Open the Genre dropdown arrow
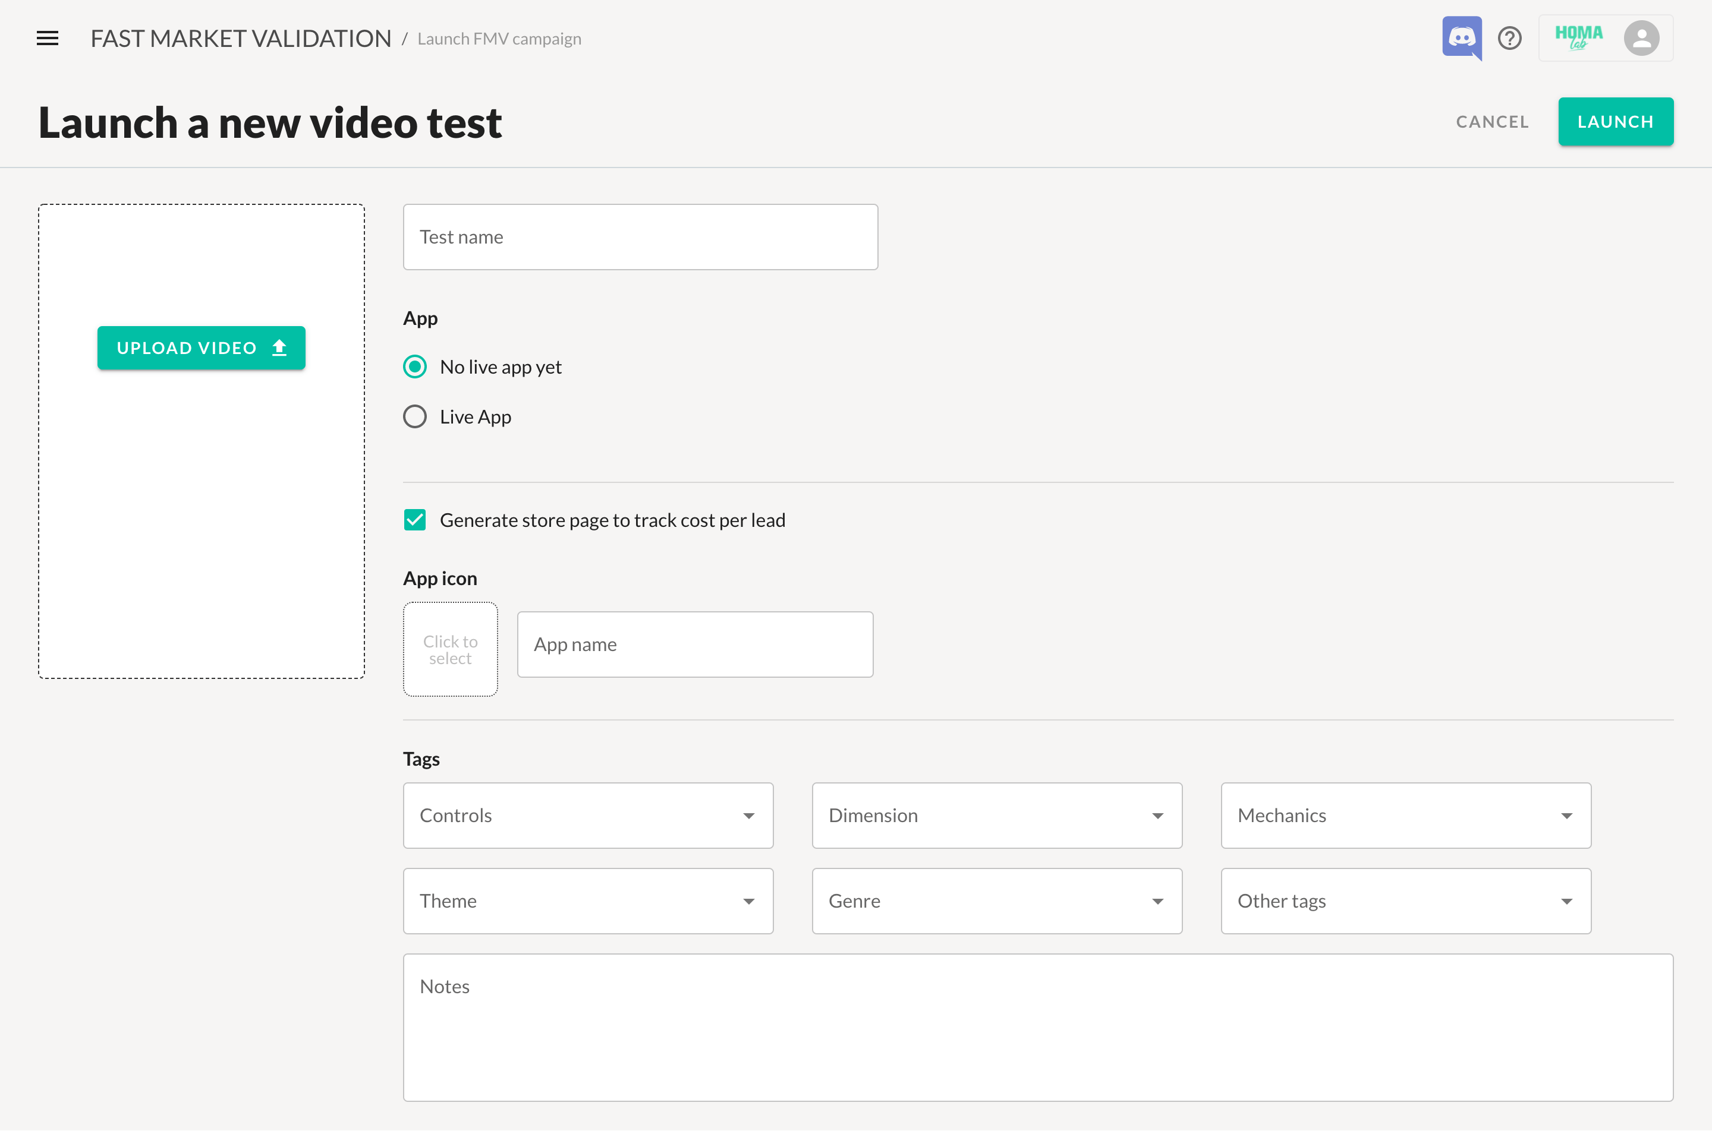Image resolution: width=1712 pixels, height=1131 pixels. click(x=1157, y=901)
